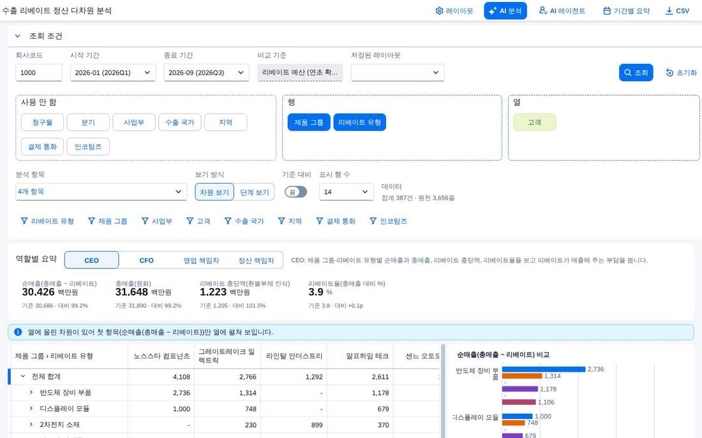Click the table's vertical scrollbar
Viewport: 702px width, 438px height.
(x=443, y=391)
